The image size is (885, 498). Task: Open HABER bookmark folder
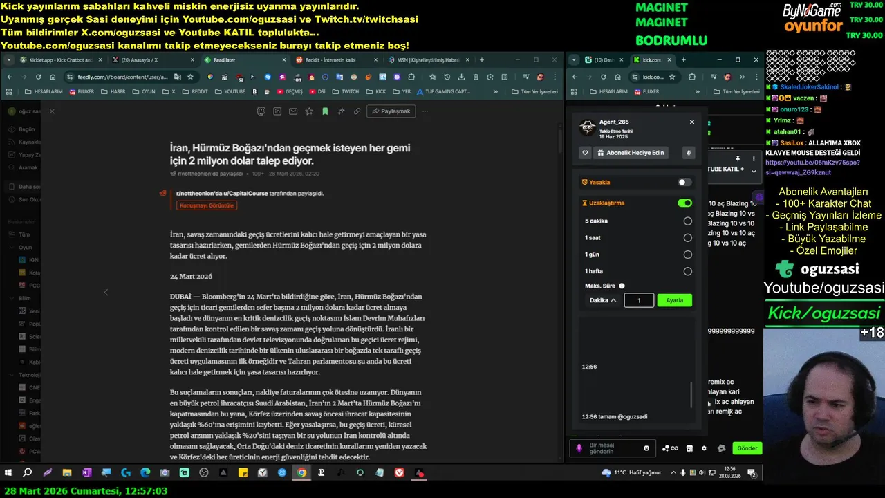(113, 91)
